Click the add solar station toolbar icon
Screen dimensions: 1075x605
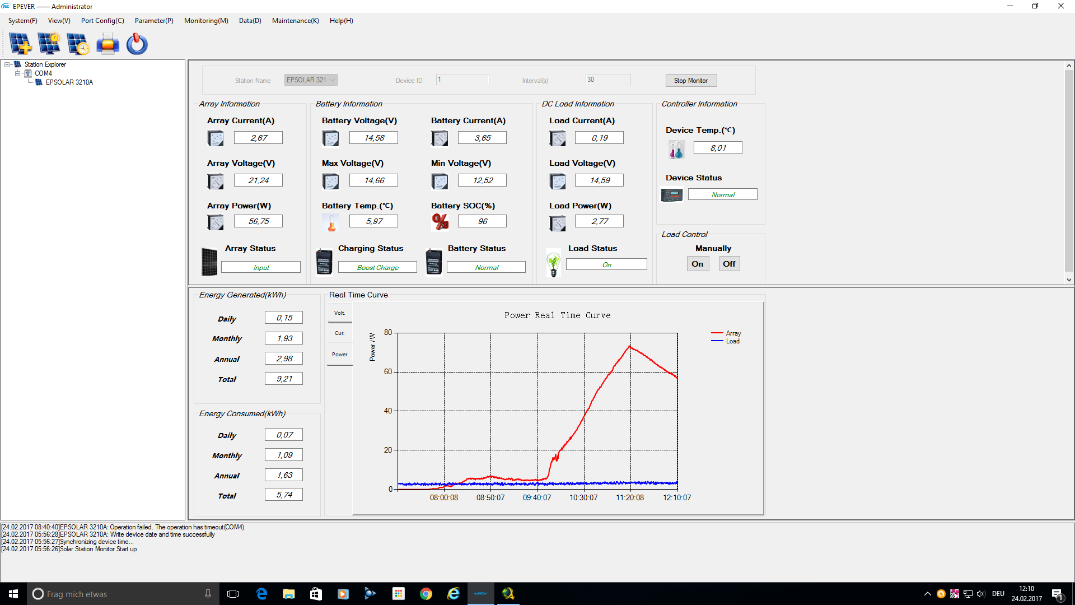[x=20, y=44]
